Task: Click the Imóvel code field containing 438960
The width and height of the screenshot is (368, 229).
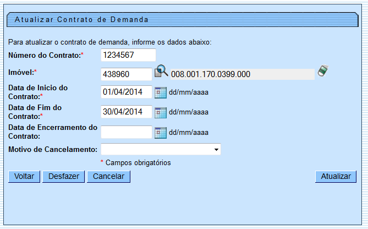Action: click(x=126, y=74)
